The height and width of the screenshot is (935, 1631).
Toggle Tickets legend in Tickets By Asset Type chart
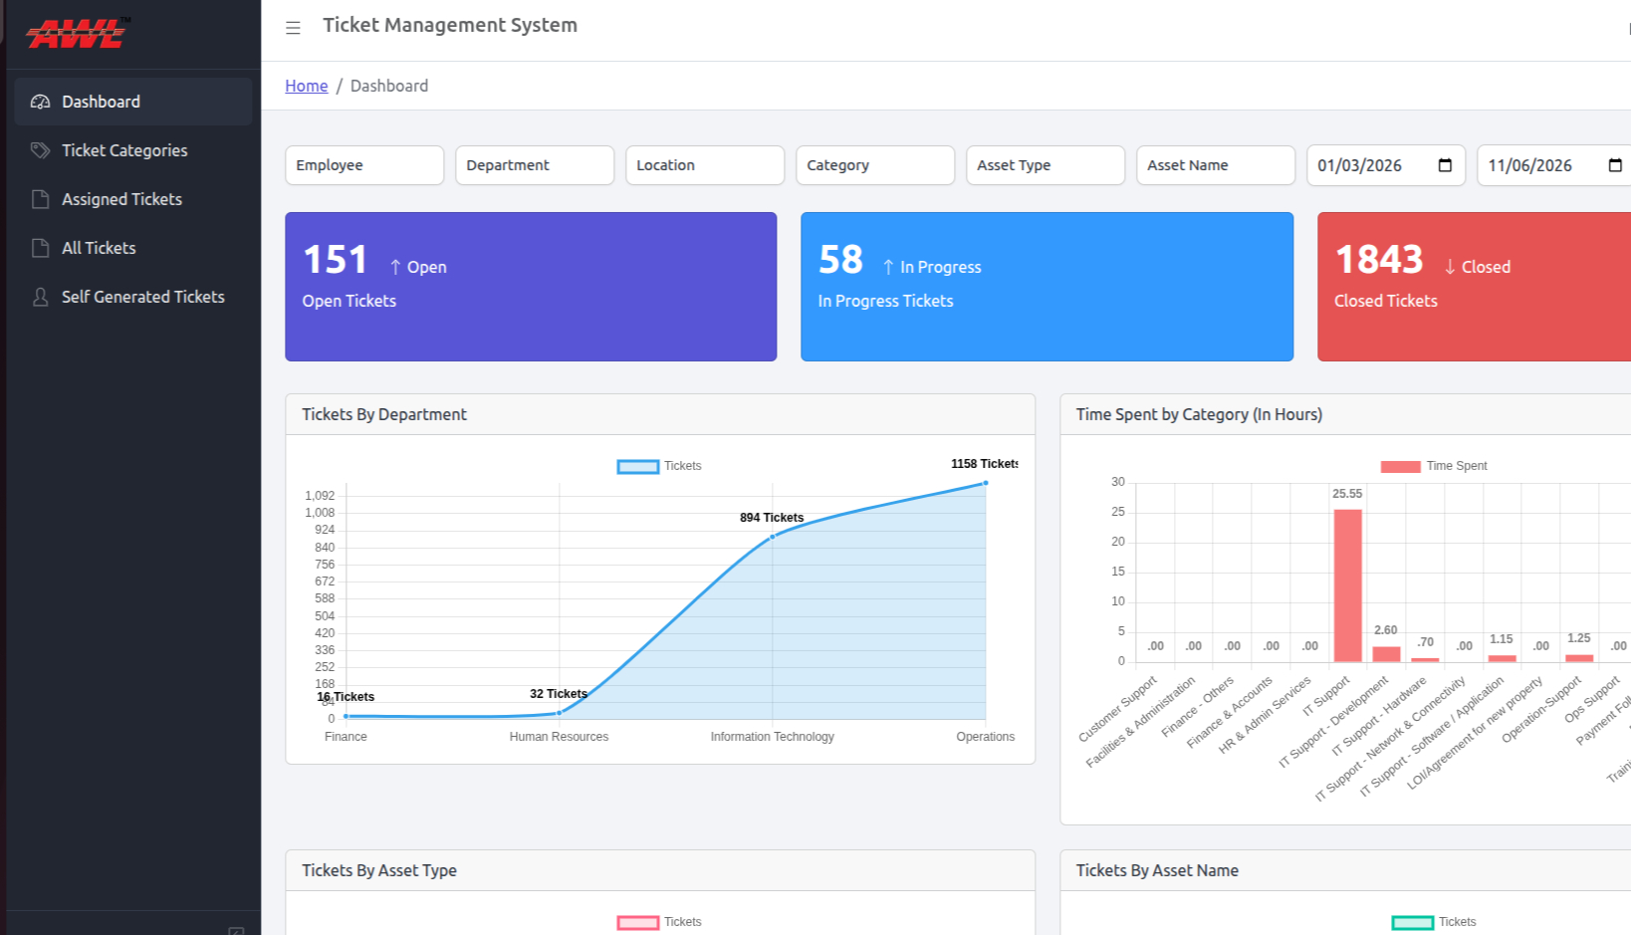pos(659,922)
